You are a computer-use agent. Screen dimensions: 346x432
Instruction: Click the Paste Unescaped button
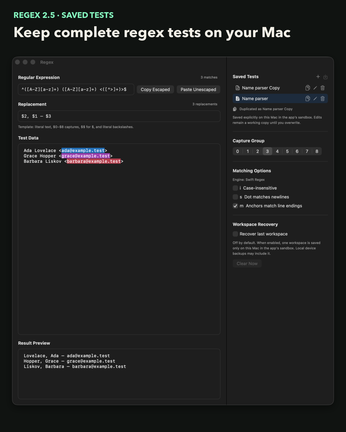(x=198, y=90)
